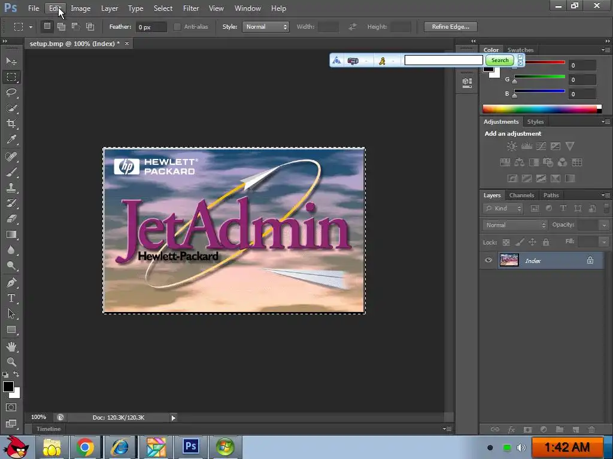The height and width of the screenshot is (459, 613).
Task: Select the Path Selection tool
Action: pyautogui.click(x=11, y=314)
